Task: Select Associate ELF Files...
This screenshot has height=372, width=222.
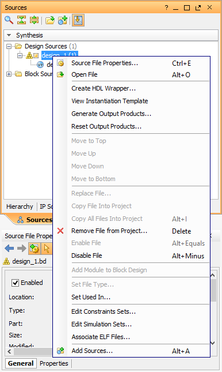Action: click(x=131, y=337)
